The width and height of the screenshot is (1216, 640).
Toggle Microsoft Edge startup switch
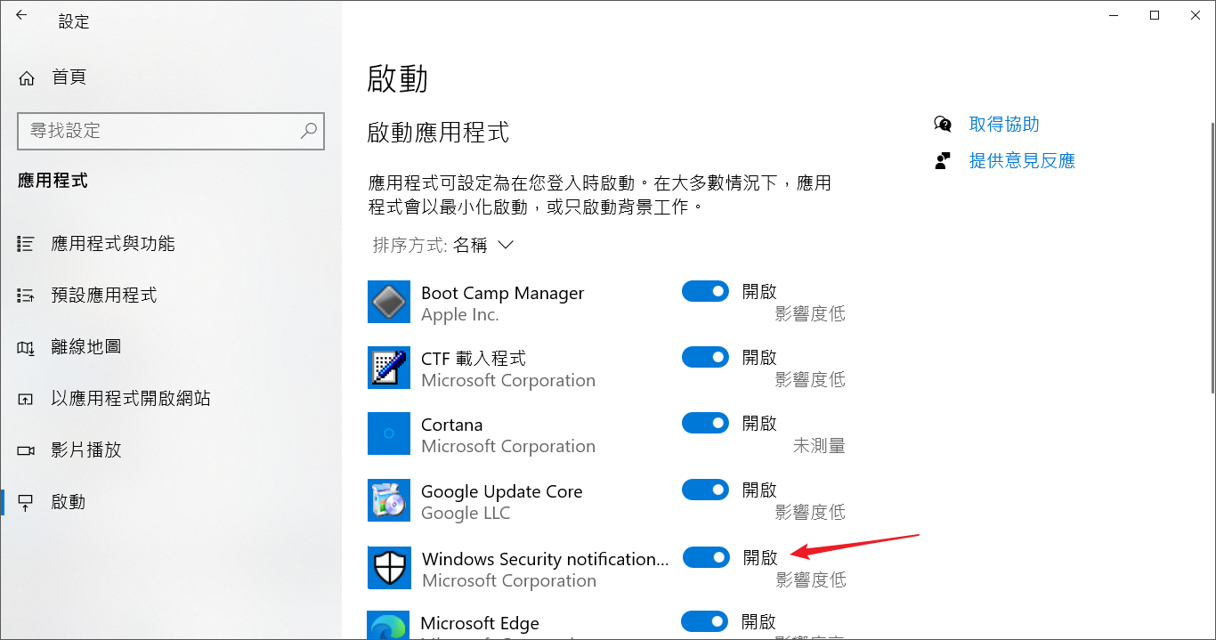(x=705, y=621)
